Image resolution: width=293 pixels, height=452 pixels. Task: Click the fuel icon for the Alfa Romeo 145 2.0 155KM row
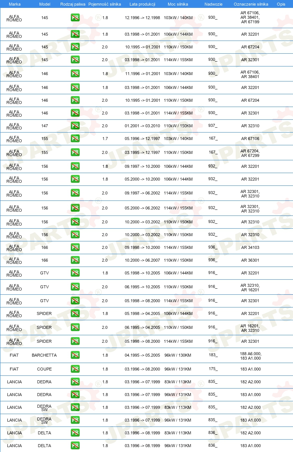pos(75,60)
